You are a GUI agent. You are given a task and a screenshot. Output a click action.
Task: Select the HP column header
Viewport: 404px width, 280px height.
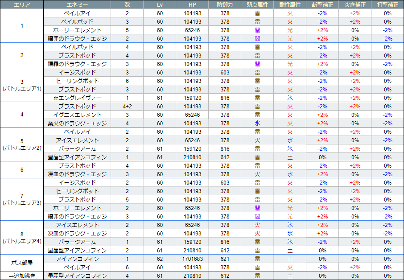[x=192, y=4]
